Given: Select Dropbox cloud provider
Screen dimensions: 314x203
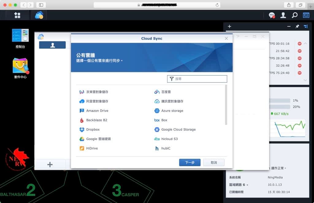Looking at the screenshot, I should 90,130.
